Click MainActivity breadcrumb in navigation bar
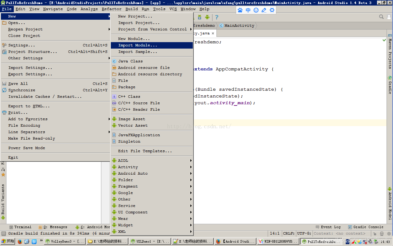Screen dimensions: 393x246 click(x=237, y=26)
